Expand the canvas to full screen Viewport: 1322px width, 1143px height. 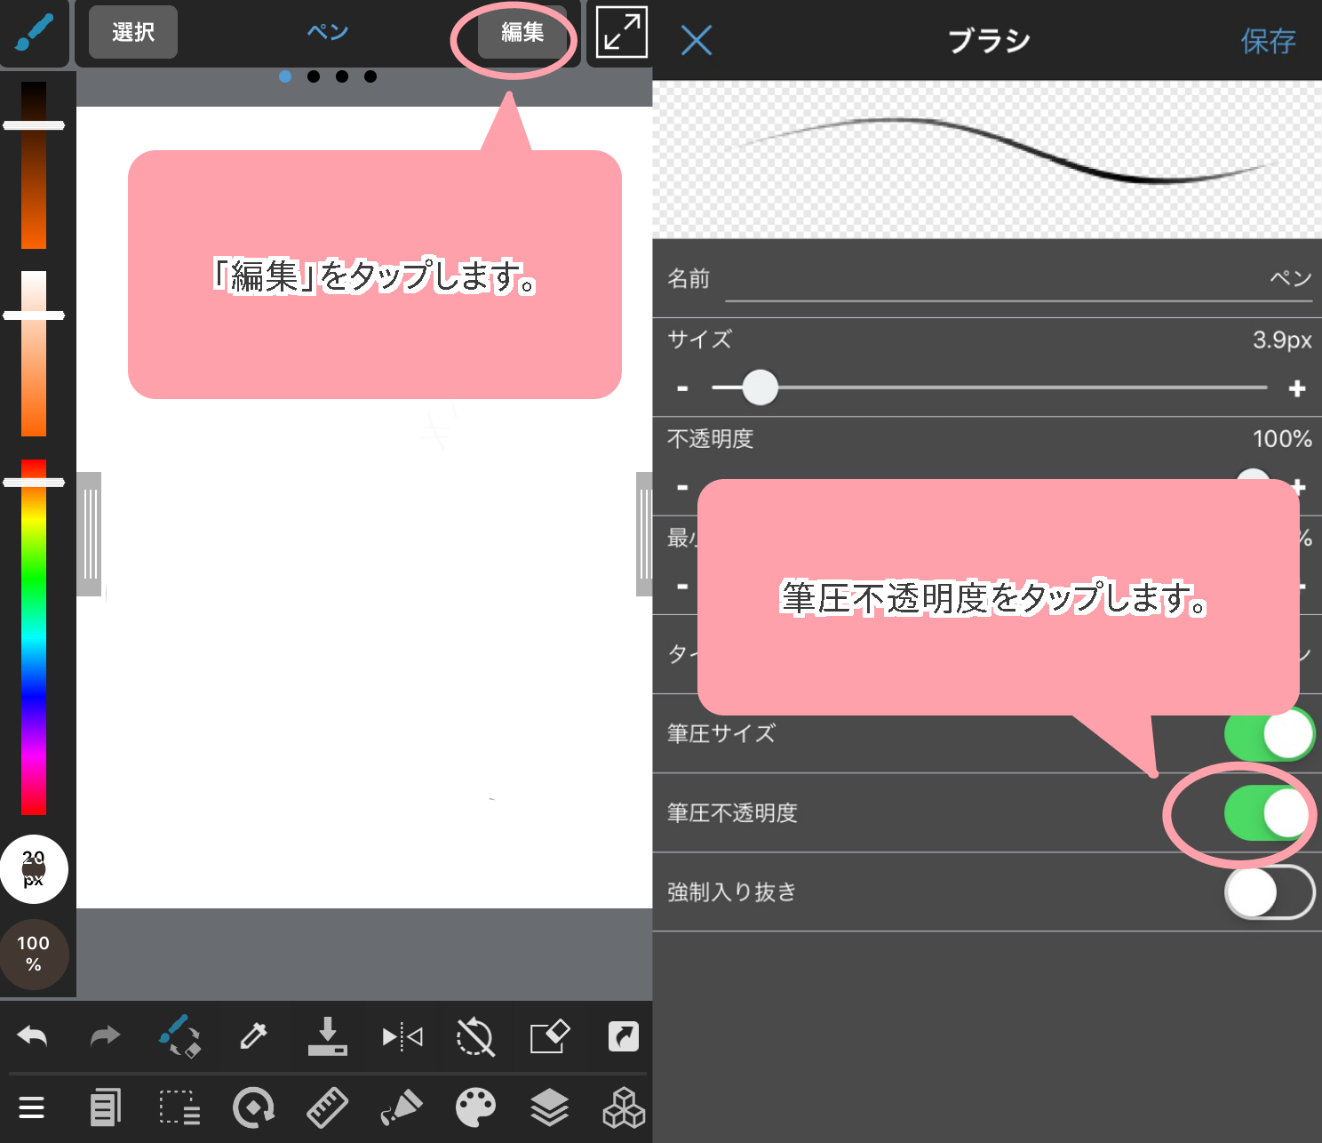621,32
